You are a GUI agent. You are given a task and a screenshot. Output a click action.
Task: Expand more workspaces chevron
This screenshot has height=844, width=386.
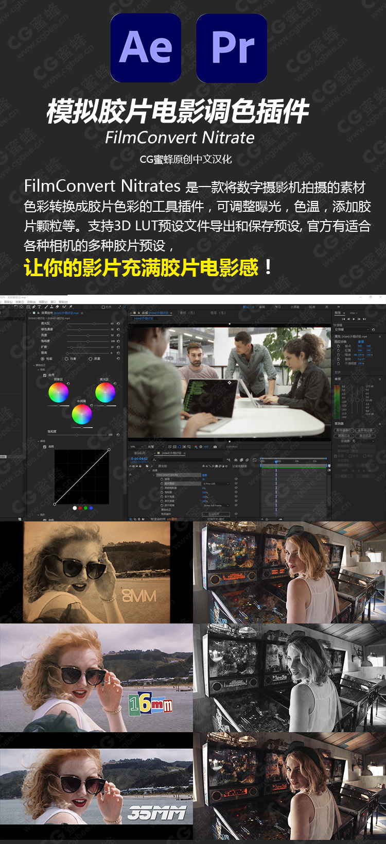coord(339,307)
